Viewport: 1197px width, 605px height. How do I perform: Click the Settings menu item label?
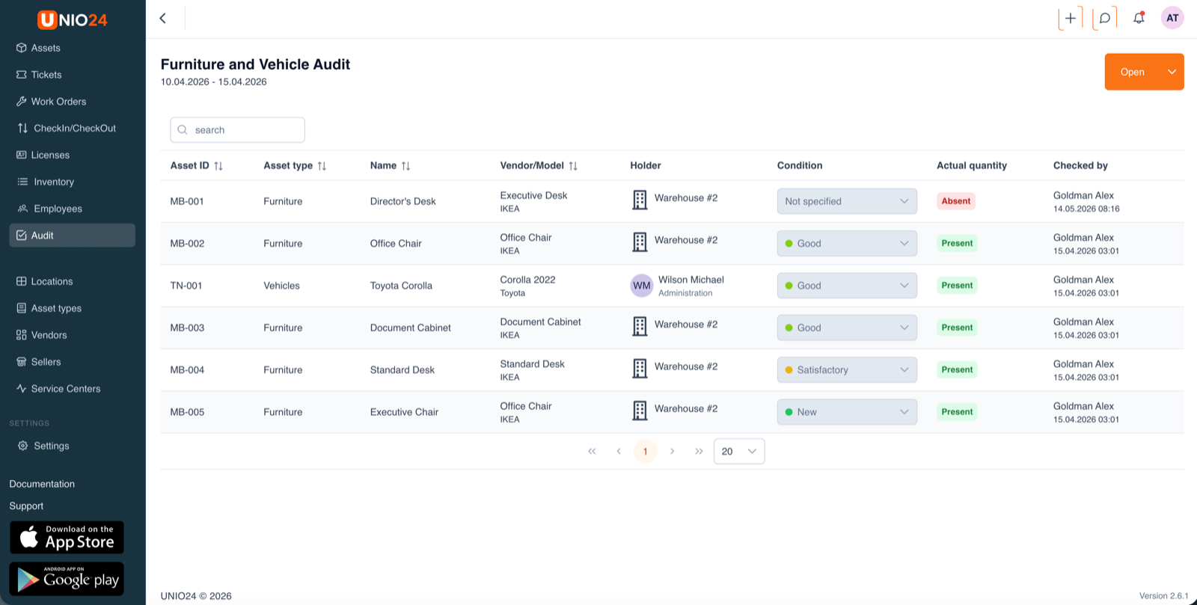(x=52, y=446)
